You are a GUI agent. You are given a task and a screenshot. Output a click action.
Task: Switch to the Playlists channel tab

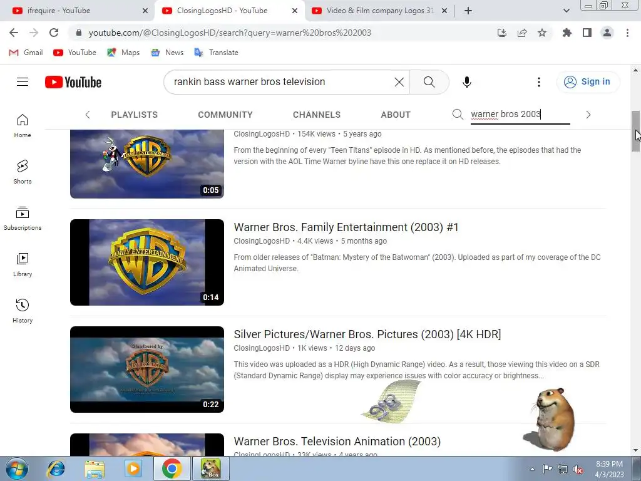[x=135, y=115]
